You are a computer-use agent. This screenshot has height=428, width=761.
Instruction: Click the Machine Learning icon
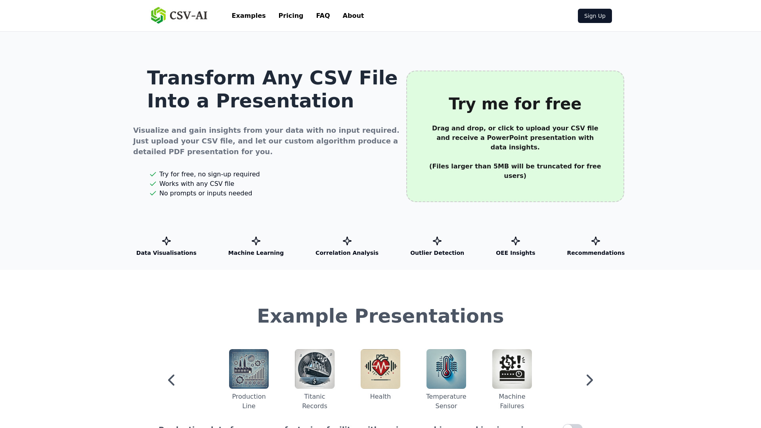256,241
